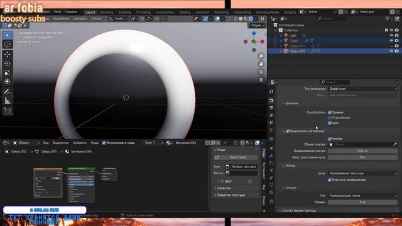Image resolution: width=402 pixels, height=226 pixels.
Task: Adjust the Размер margin field
Action: (x=363, y=202)
